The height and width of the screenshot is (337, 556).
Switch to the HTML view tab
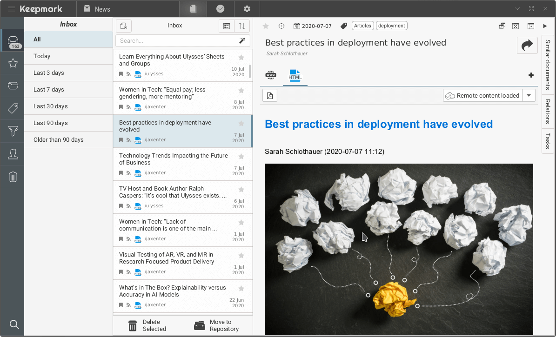pos(295,75)
